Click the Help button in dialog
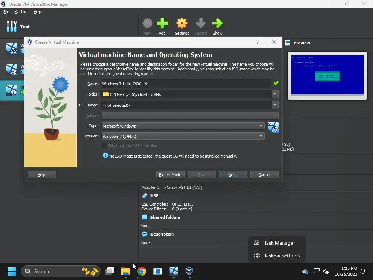This screenshot has height=280, width=373. (42, 175)
